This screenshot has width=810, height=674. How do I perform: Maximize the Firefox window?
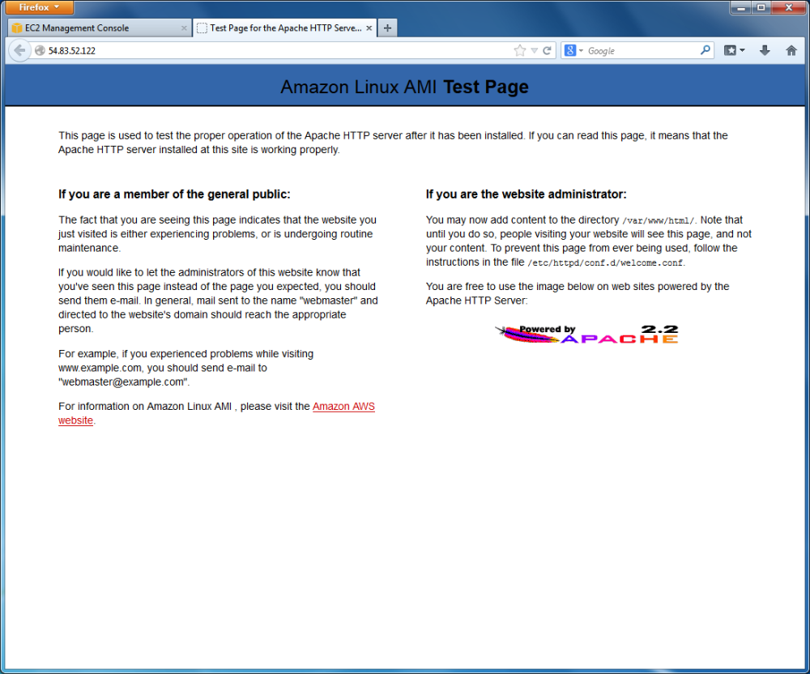(x=761, y=8)
